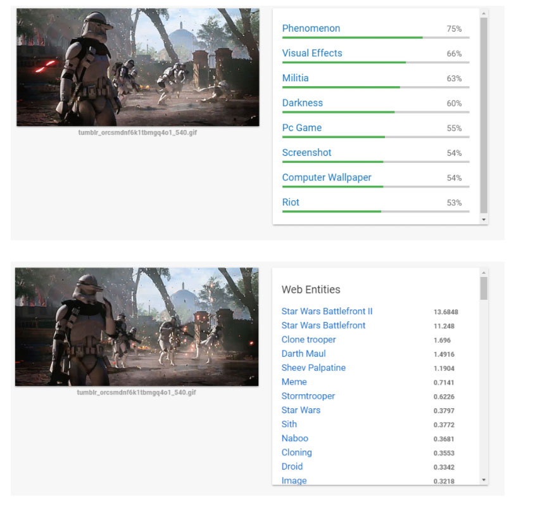
Task: Click the 13.6848 score value
Action: pyautogui.click(x=446, y=312)
